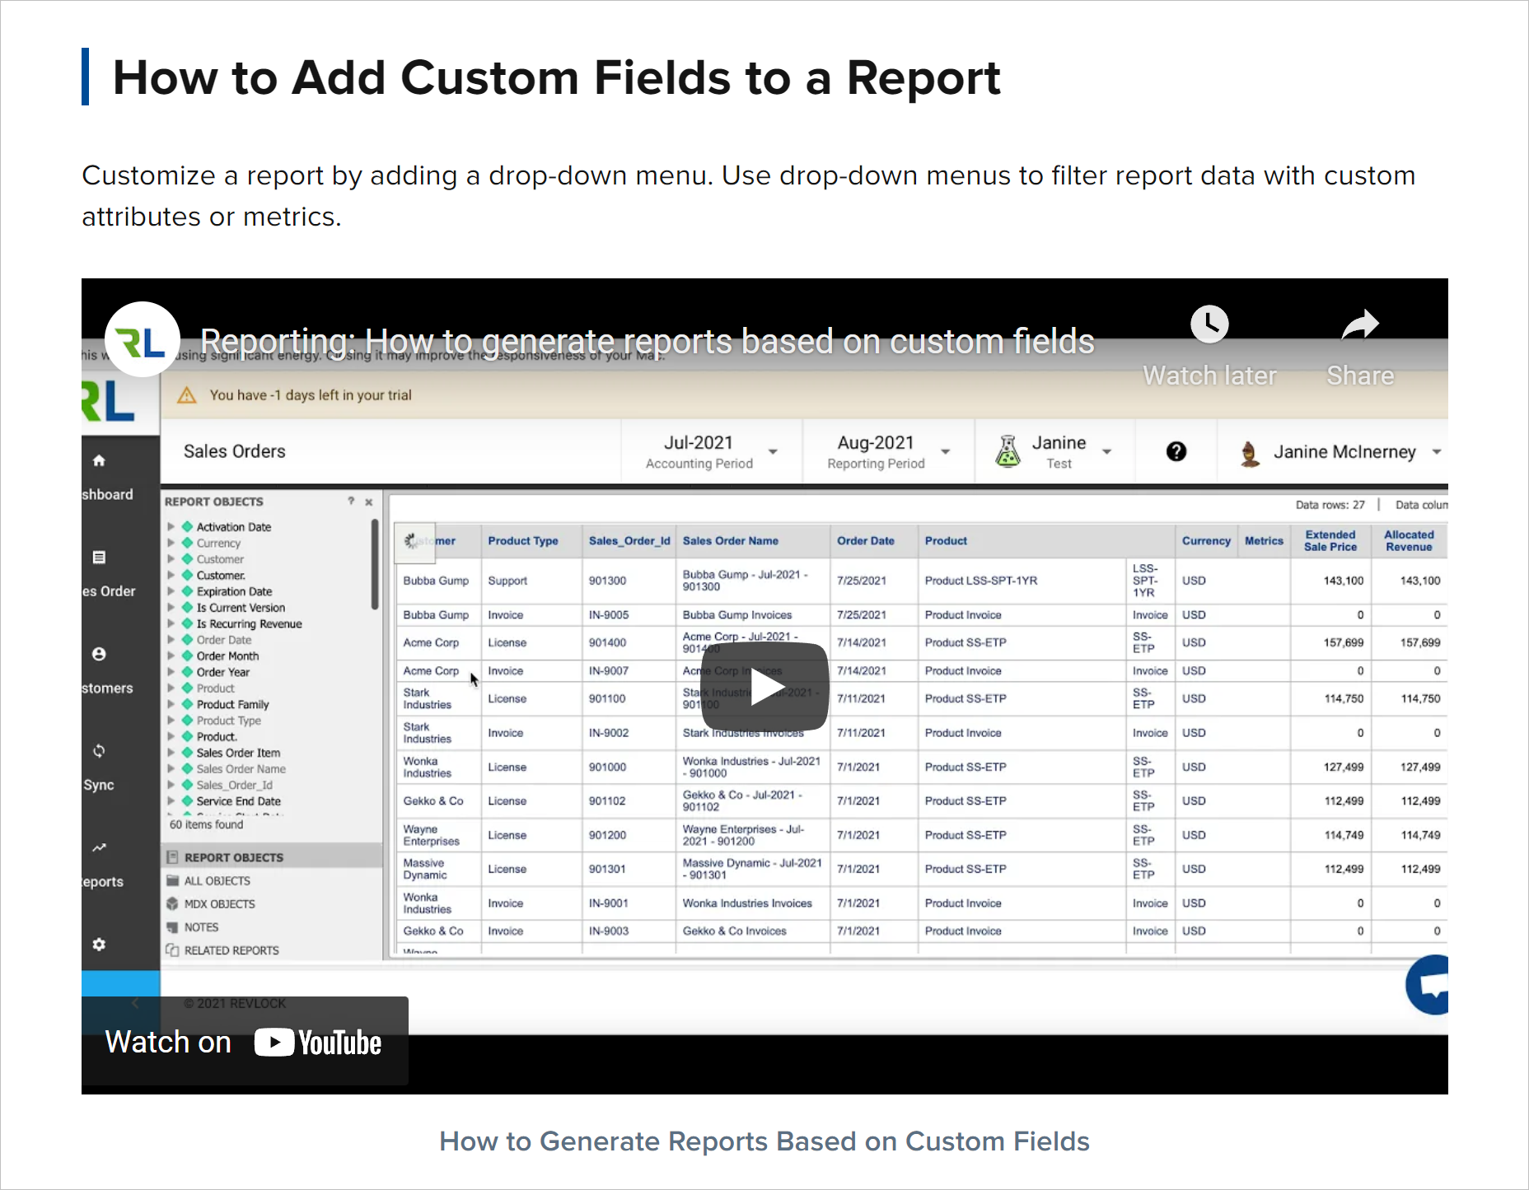This screenshot has height=1190, width=1529.
Task: Click the video caption How to Generate Reports
Action: (x=764, y=1141)
